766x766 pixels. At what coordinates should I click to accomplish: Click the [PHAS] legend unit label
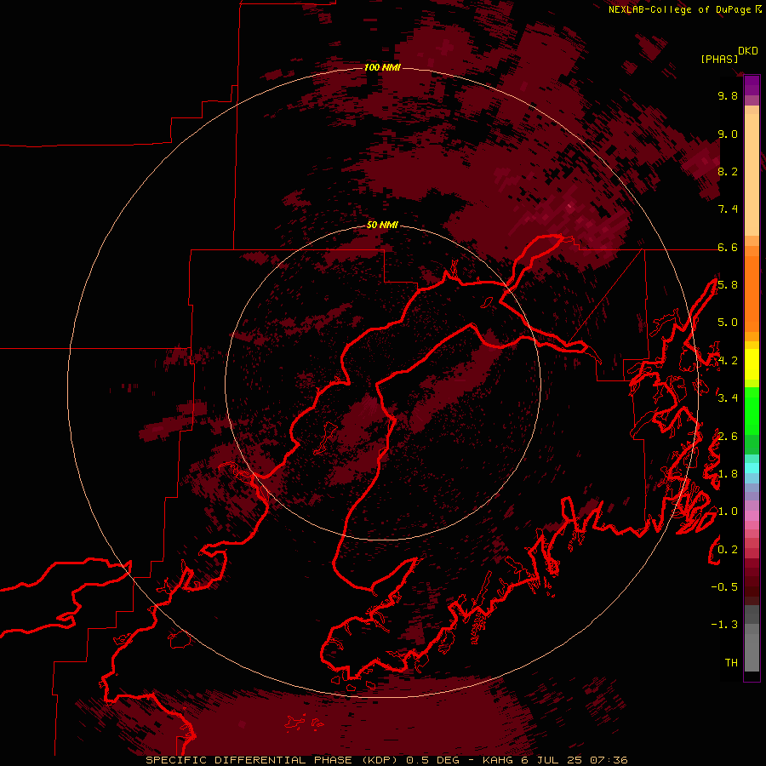719,59
